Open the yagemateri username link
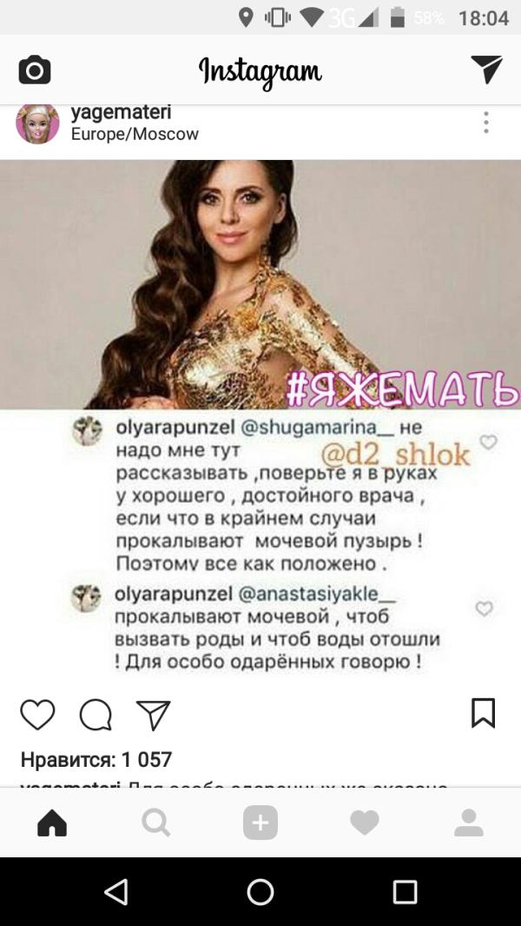The height and width of the screenshot is (926, 521). click(x=121, y=112)
